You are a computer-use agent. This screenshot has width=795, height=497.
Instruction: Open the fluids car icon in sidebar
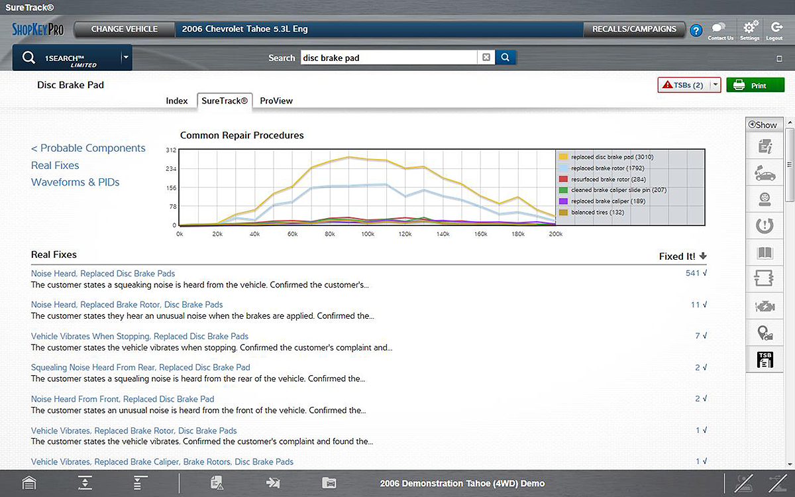pos(765,173)
